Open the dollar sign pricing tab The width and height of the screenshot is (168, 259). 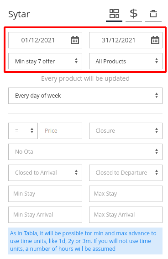(x=134, y=14)
